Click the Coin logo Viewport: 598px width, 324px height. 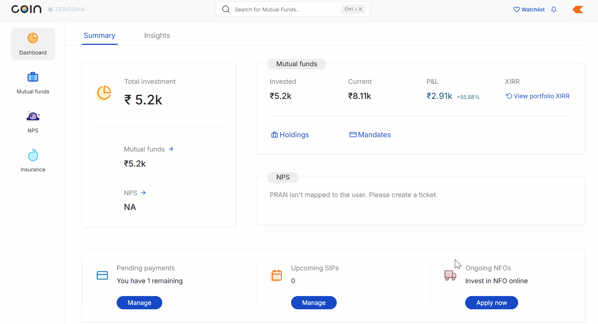coord(26,9)
